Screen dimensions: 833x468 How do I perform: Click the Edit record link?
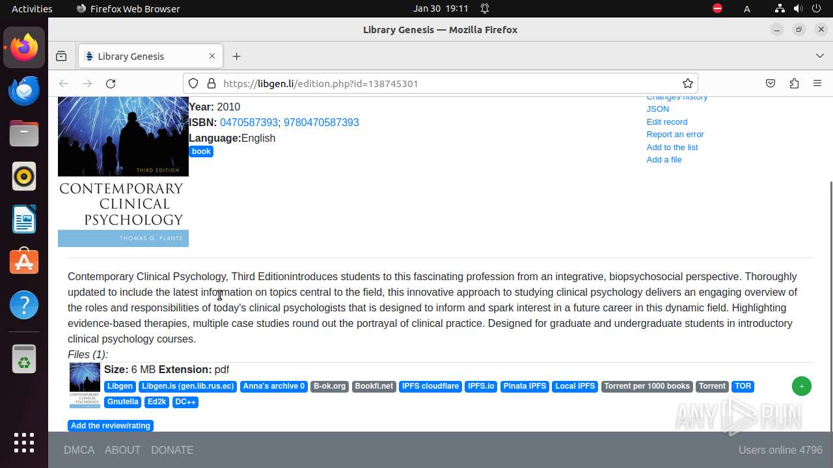coord(666,122)
